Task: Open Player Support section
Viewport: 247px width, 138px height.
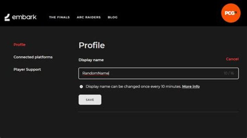Action: click(x=27, y=69)
